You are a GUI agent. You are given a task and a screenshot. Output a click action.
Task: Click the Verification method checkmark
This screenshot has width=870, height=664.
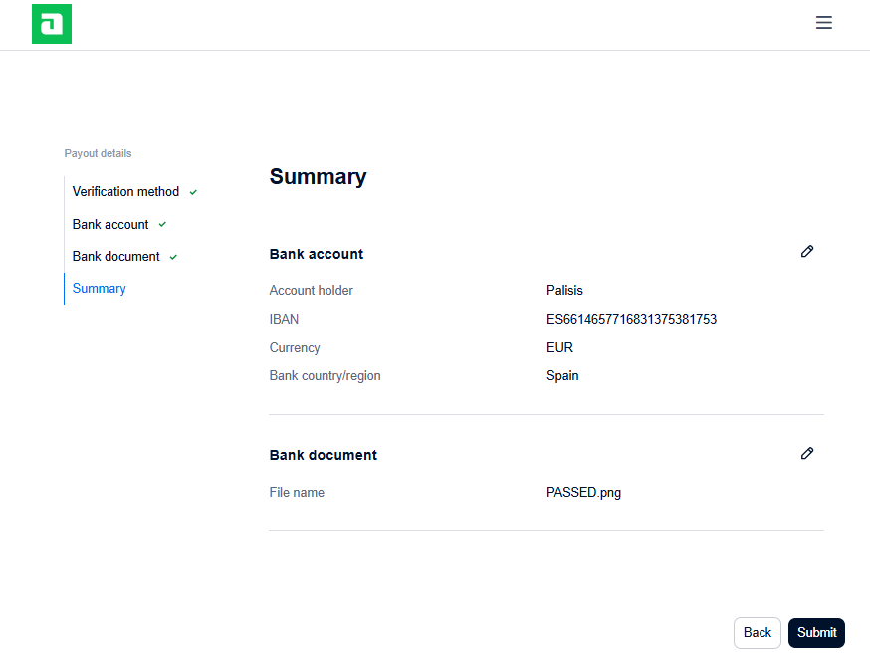tap(193, 192)
